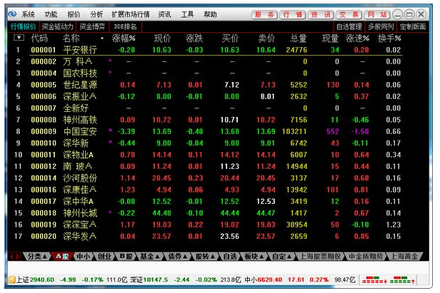Switch to the 资金驱动力 tab
440x293 pixels.
[x=58, y=26]
